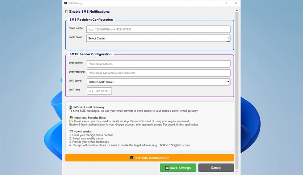The image size is (303, 175).
Task: Click the Phone Number input field
Action: (158, 29)
